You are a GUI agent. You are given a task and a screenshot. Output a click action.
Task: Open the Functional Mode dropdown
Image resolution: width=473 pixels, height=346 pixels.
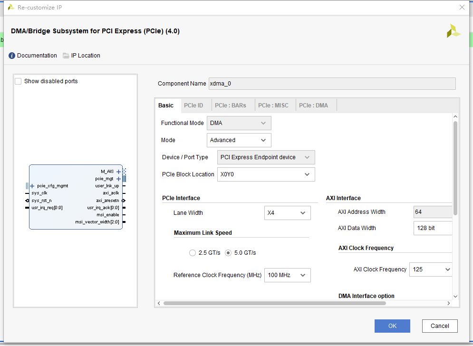(x=239, y=123)
